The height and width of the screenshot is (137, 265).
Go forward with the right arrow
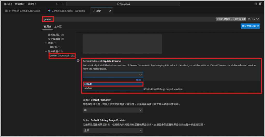click(x=63, y=4)
